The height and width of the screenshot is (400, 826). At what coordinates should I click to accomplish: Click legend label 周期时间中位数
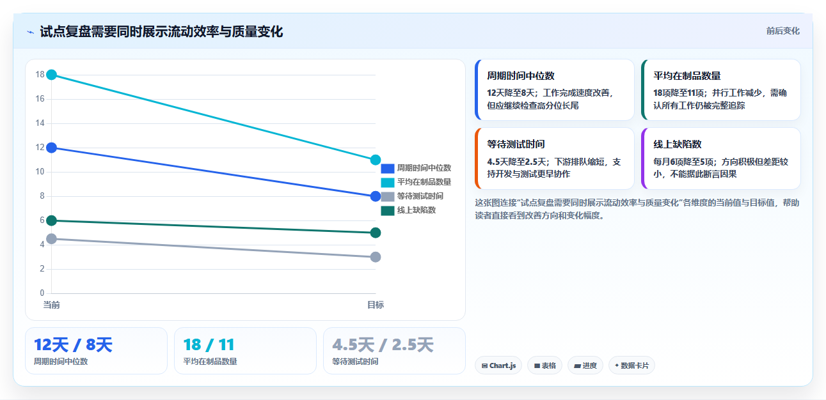(x=424, y=168)
